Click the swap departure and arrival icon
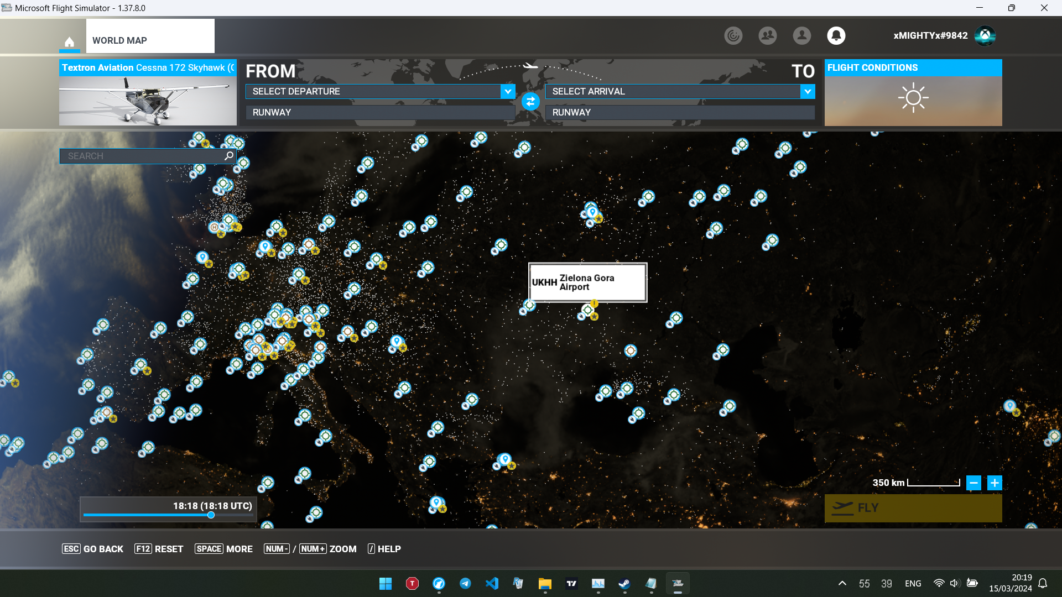This screenshot has height=597, width=1062. coord(530,102)
